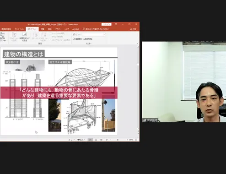Open the Monitor dropdown list
This screenshot has width=226, height=174.
94,34
